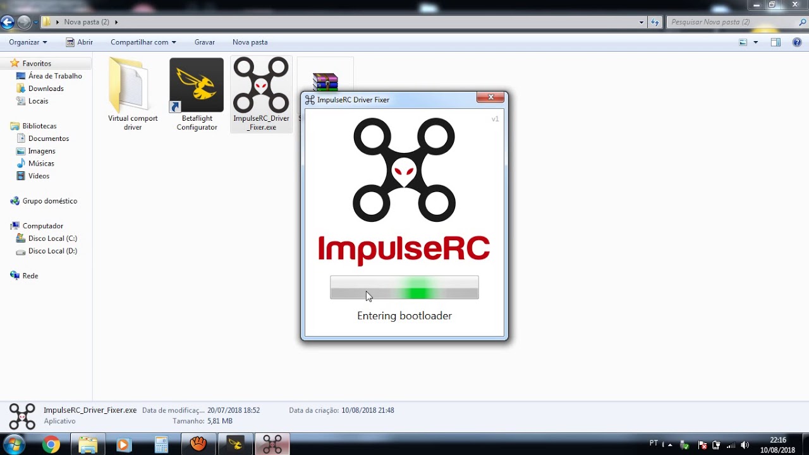The width and height of the screenshot is (809, 455).
Task: Open Vídeos library
Action: (x=39, y=176)
